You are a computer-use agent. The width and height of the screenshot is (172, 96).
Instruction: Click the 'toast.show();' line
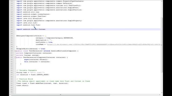(x=23, y=85)
